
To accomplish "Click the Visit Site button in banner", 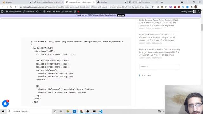I will point(121,15).
